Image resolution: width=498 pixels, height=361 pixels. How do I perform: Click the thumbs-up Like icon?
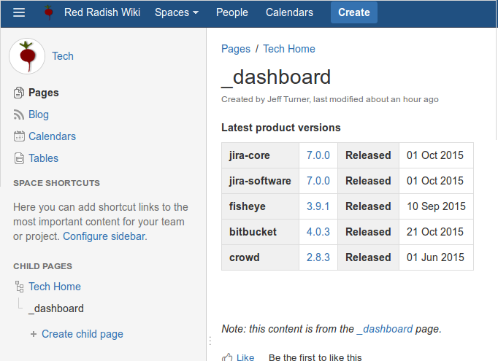click(x=227, y=357)
